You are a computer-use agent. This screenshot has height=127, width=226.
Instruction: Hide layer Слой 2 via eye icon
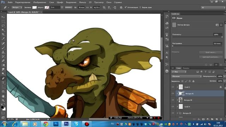[173, 87]
